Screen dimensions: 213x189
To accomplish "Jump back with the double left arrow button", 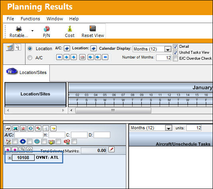I will pos(59,57).
